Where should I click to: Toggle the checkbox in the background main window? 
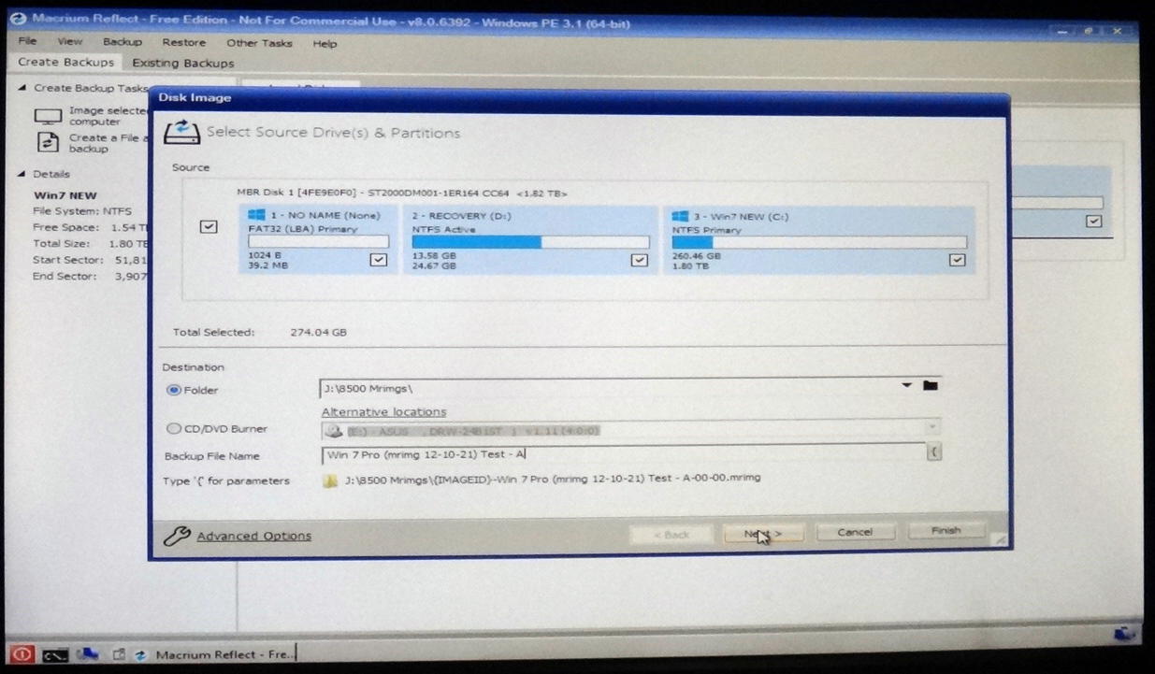(x=1093, y=222)
